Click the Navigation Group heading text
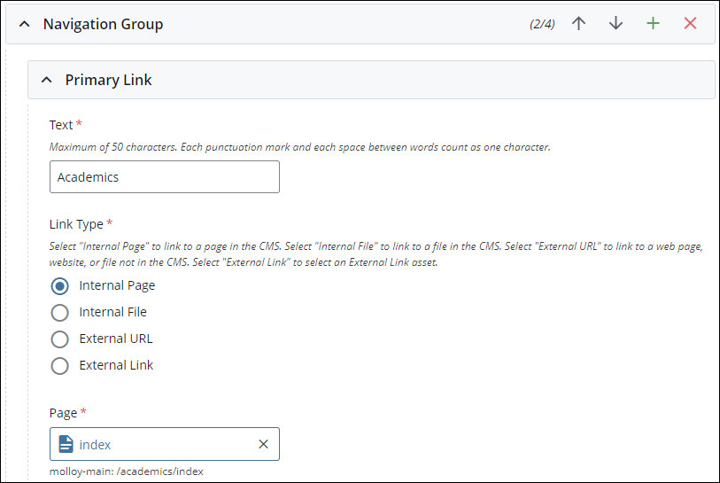 tap(104, 24)
